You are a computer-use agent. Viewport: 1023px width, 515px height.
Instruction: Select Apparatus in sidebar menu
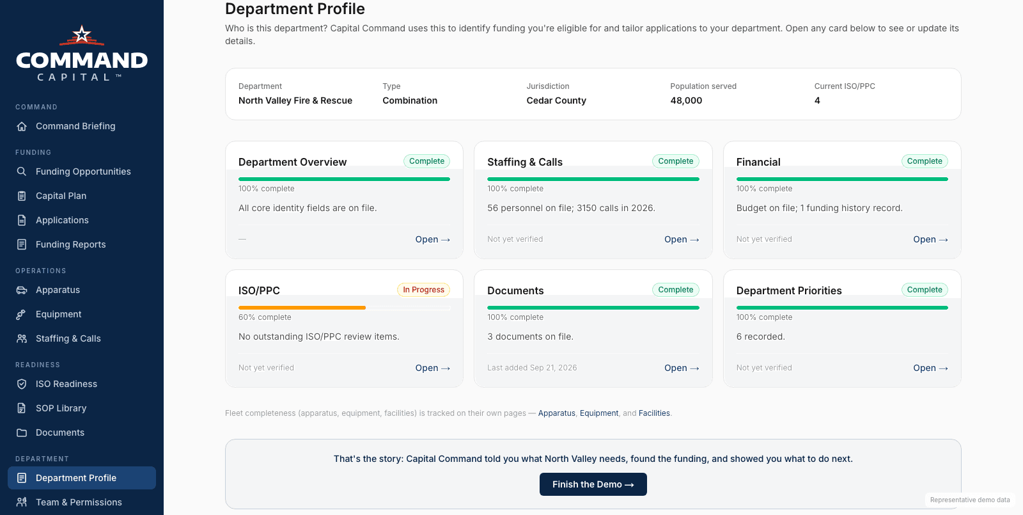pos(82,290)
